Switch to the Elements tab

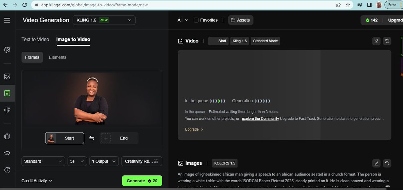(x=57, y=57)
